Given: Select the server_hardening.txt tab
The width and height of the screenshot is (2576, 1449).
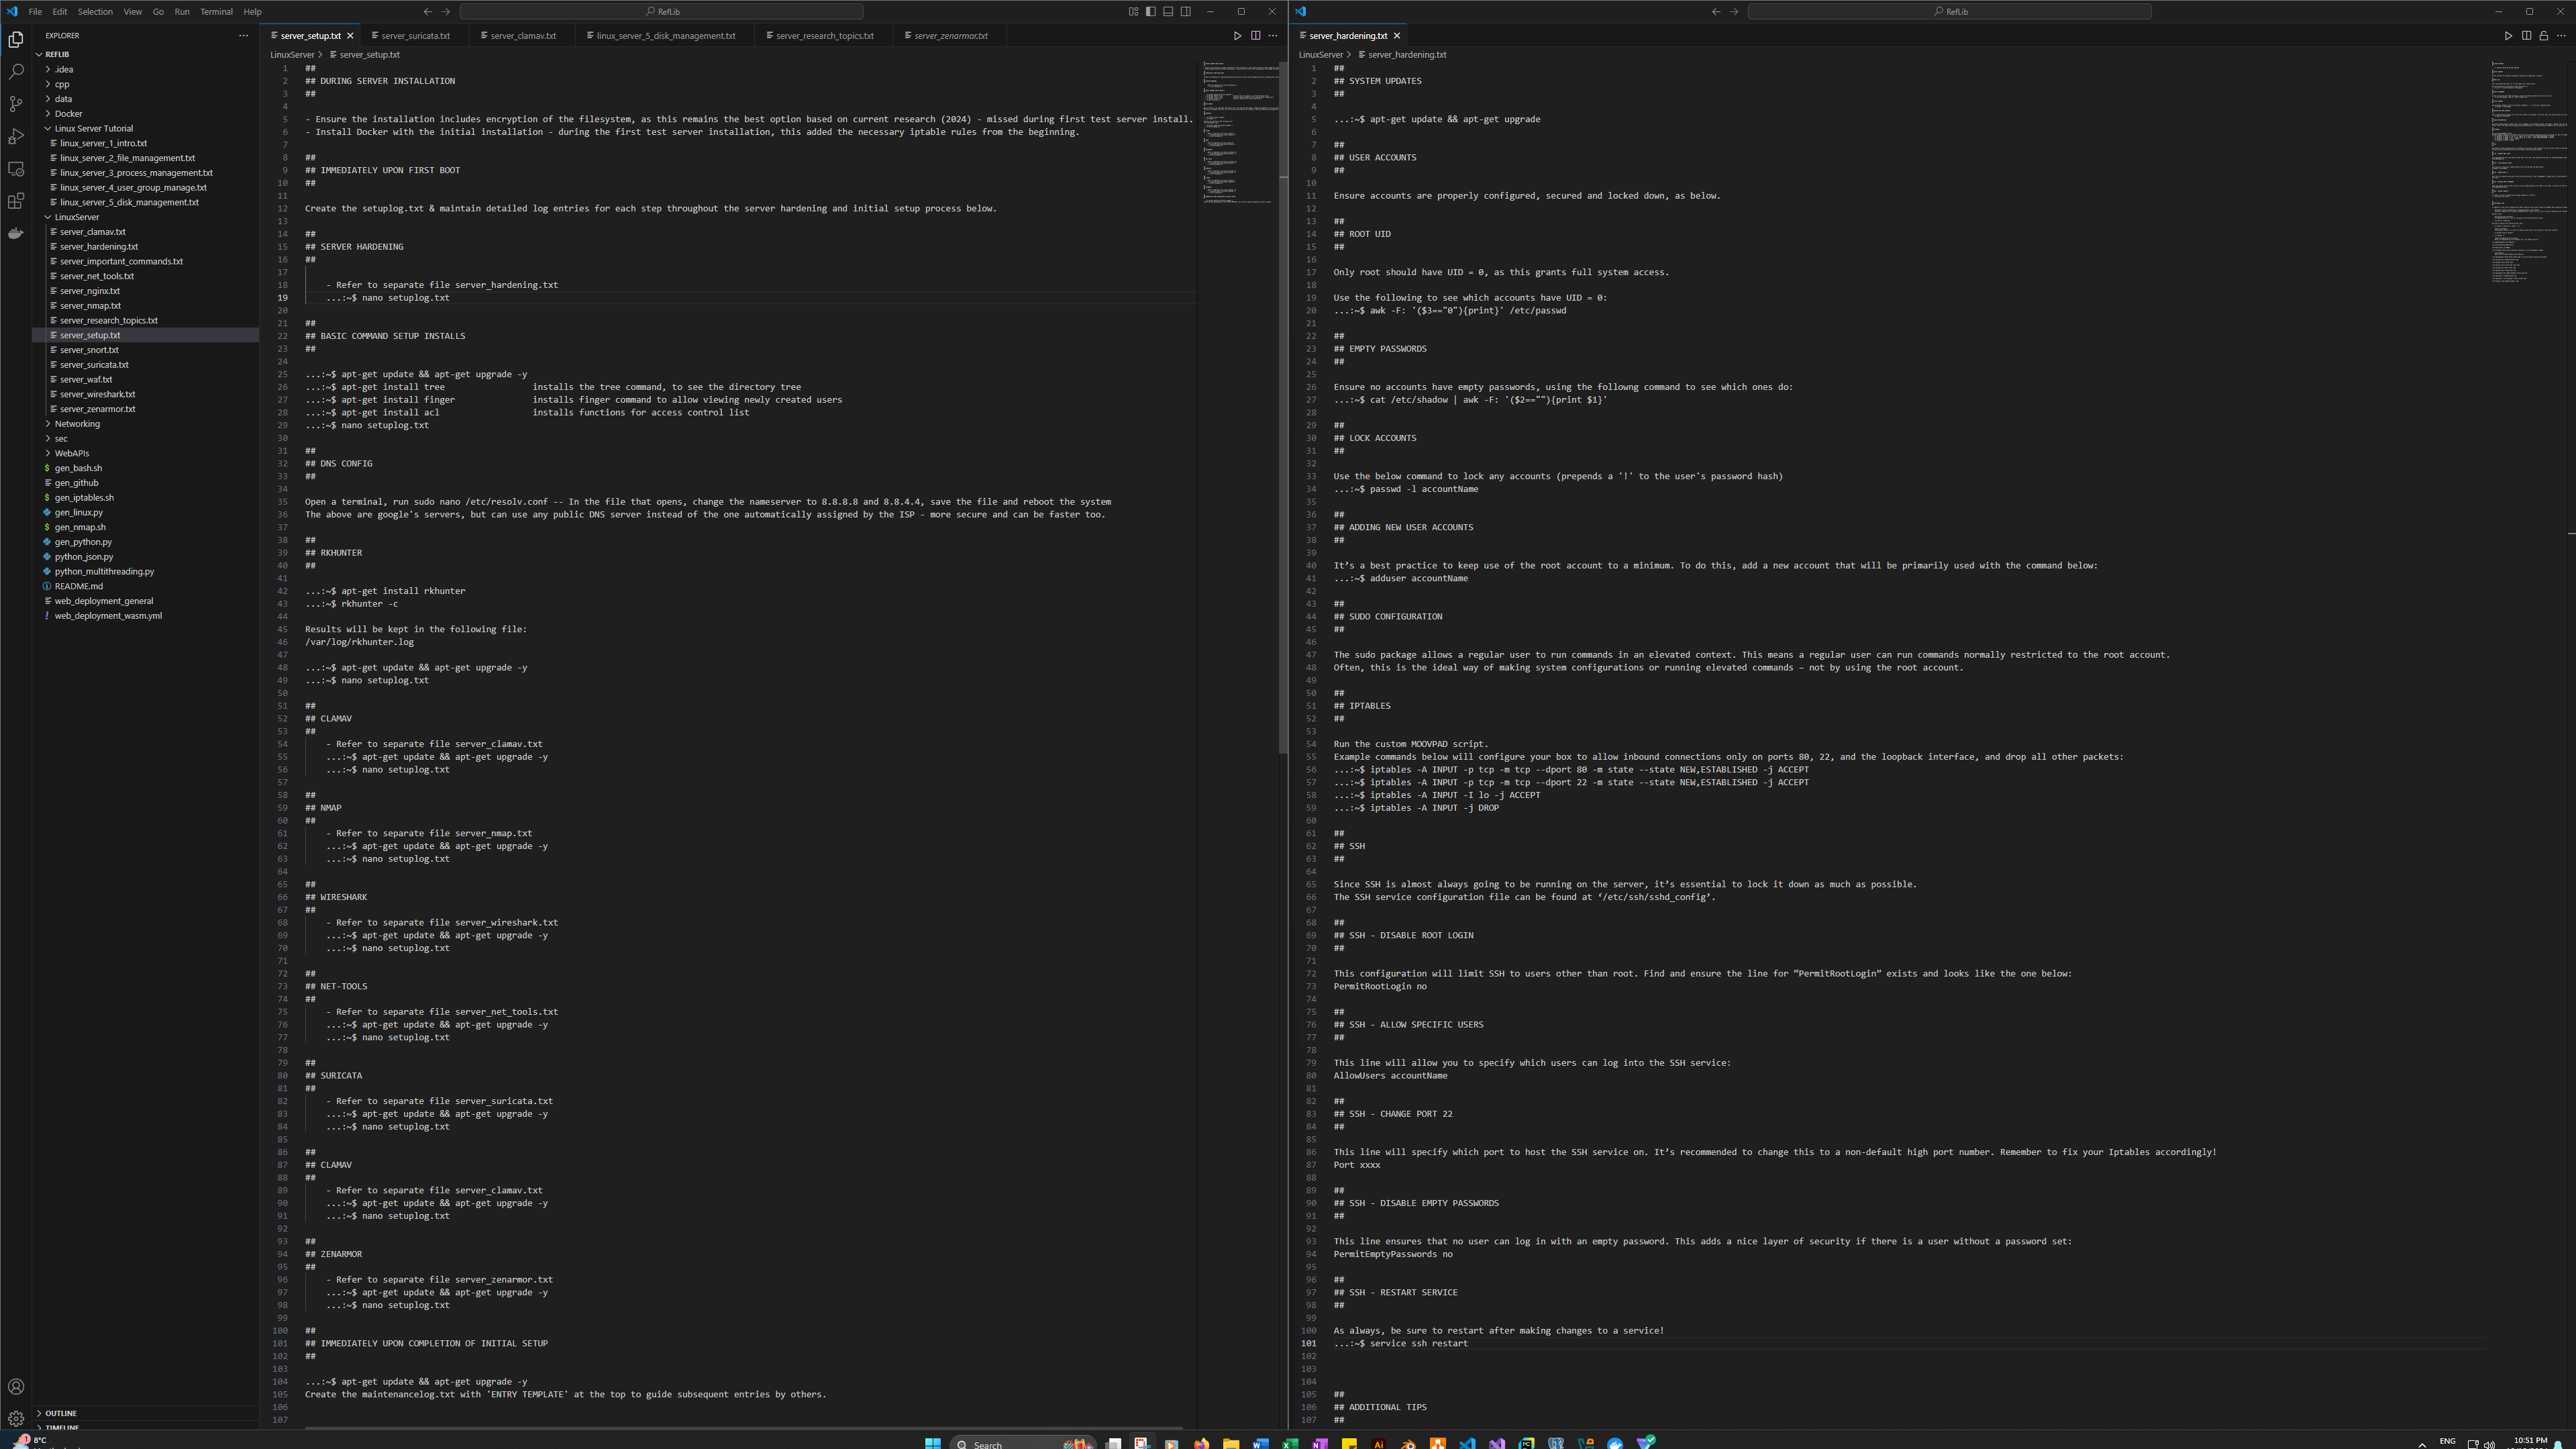Looking at the screenshot, I should pyautogui.click(x=1347, y=36).
